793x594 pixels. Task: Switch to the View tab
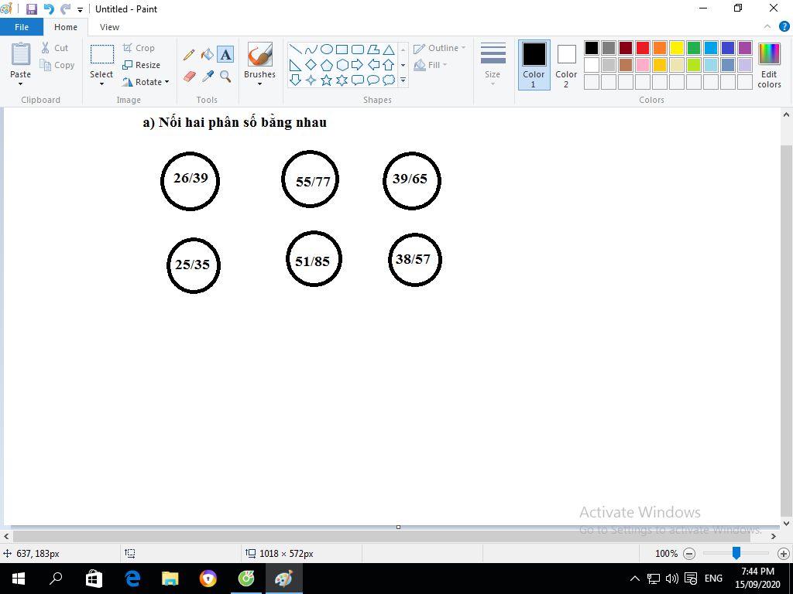point(109,27)
